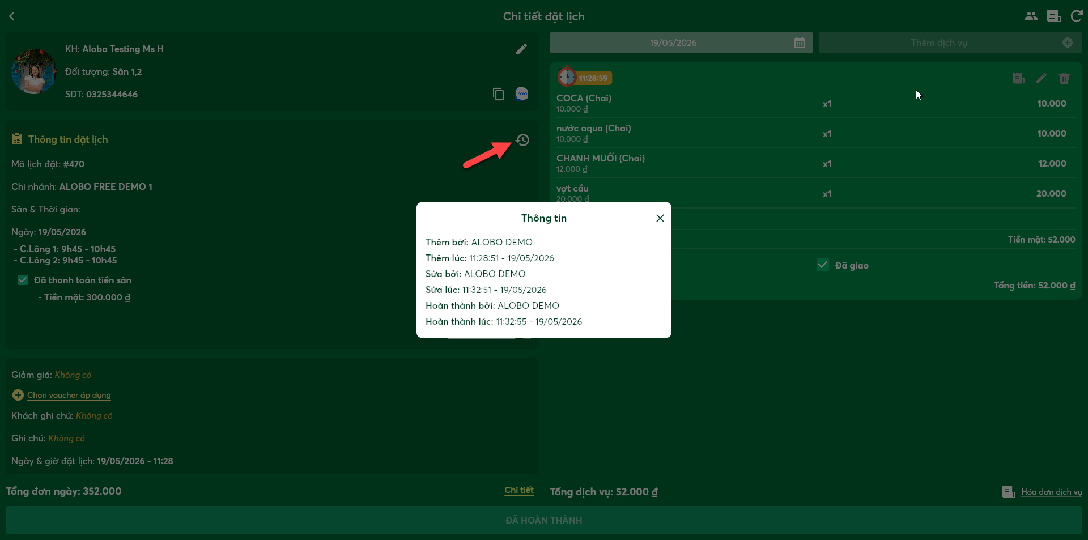The image size is (1088, 540).
Task: Copy the customer phone number
Action: point(498,94)
